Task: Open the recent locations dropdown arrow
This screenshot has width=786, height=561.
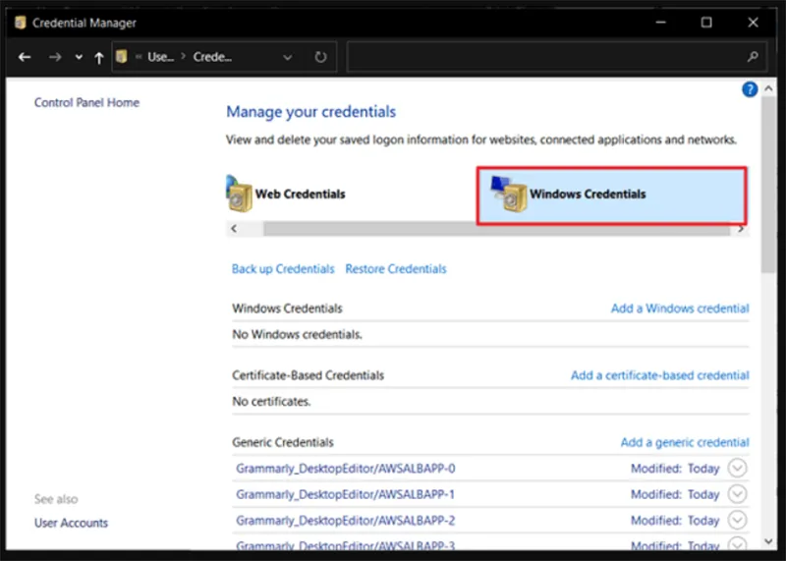Action: point(79,57)
